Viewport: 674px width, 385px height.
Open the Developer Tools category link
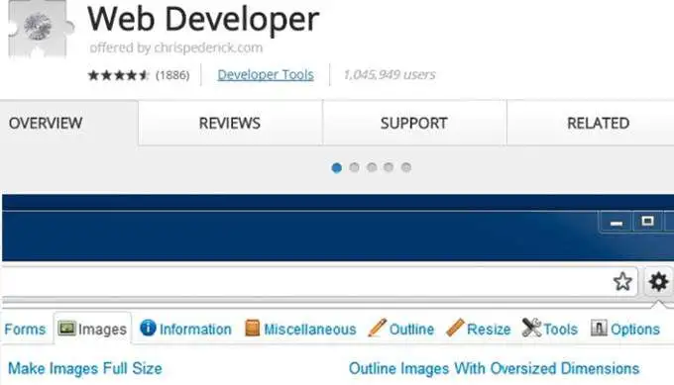(x=266, y=74)
